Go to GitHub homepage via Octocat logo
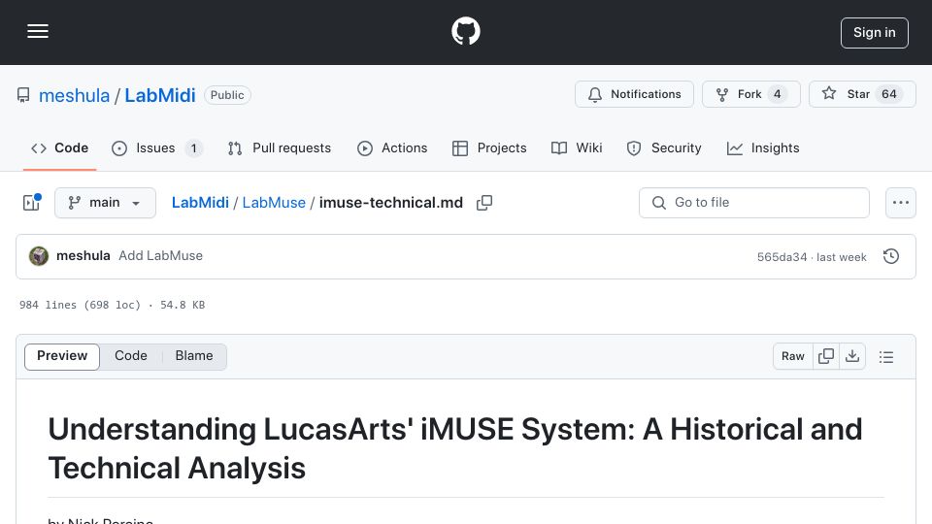 tap(465, 31)
